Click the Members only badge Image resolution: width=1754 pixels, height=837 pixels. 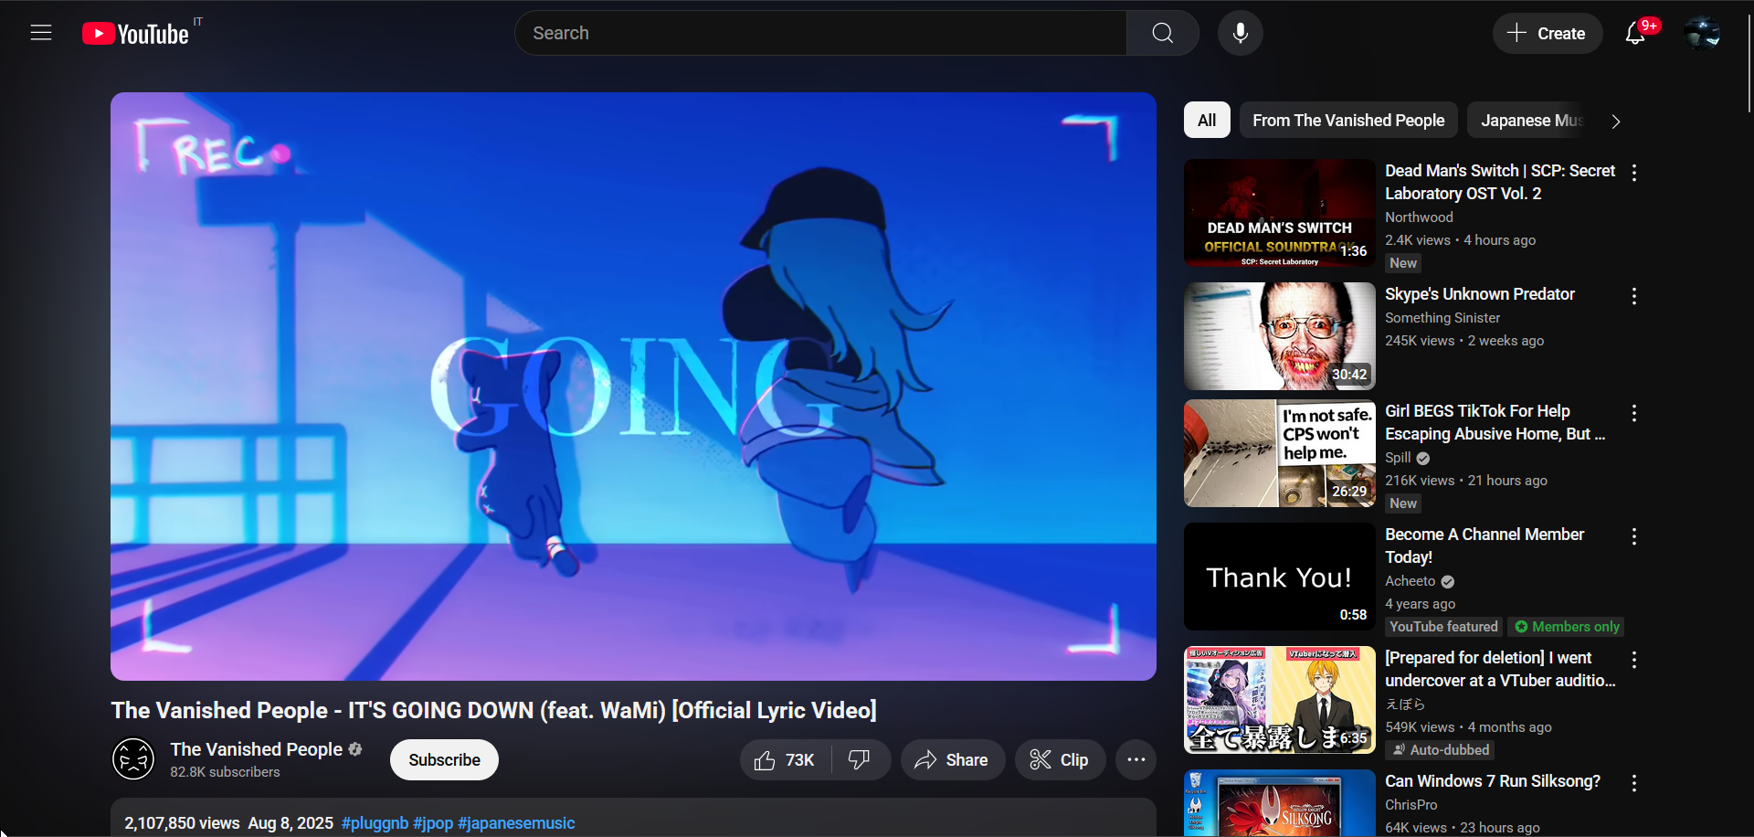click(x=1566, y=627)
